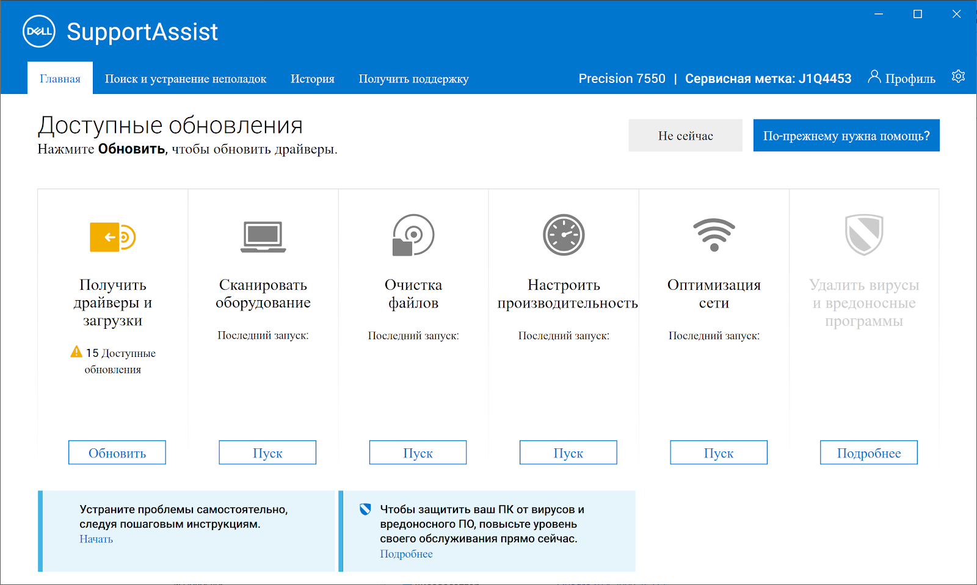Click the 15 Доступные обновления status
Viewport: 977px width, 585px height.
click(x=113, y=361)
